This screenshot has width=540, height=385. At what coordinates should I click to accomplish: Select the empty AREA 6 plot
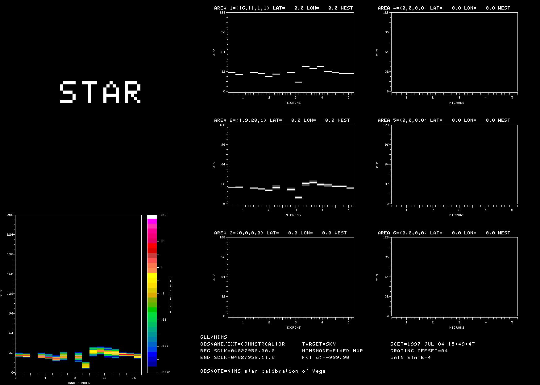[455, 277]
